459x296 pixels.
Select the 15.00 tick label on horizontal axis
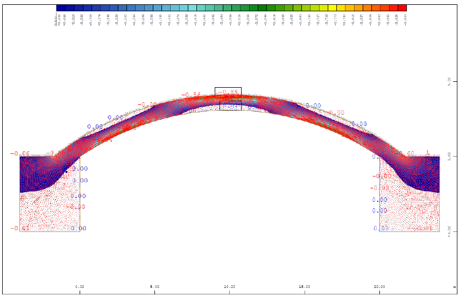click(x=305, y=287)
